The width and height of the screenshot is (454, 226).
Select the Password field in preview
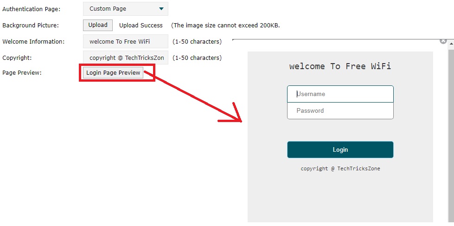pyautogui.click(x=340, y=110)
